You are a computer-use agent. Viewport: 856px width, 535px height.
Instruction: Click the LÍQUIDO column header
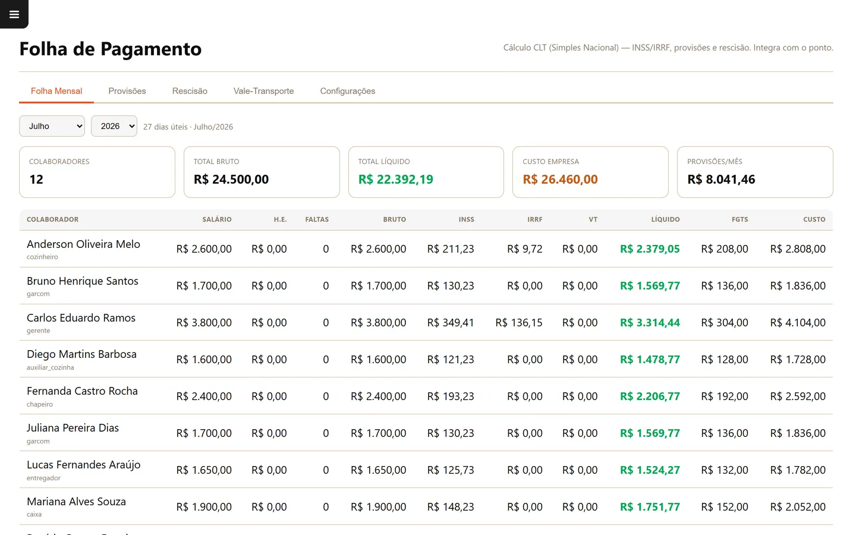pyautogui.click(x=666, y=219)
